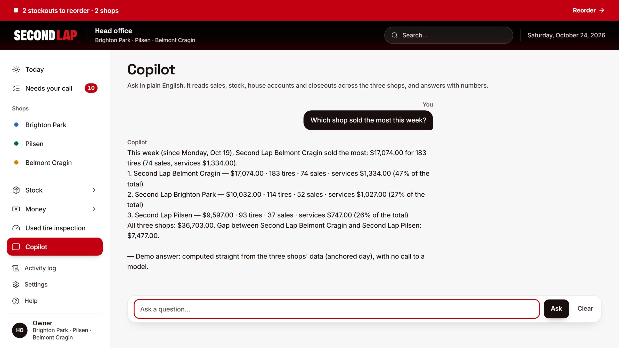
Task: Clear the Copilot conversation
Action: 585,309
